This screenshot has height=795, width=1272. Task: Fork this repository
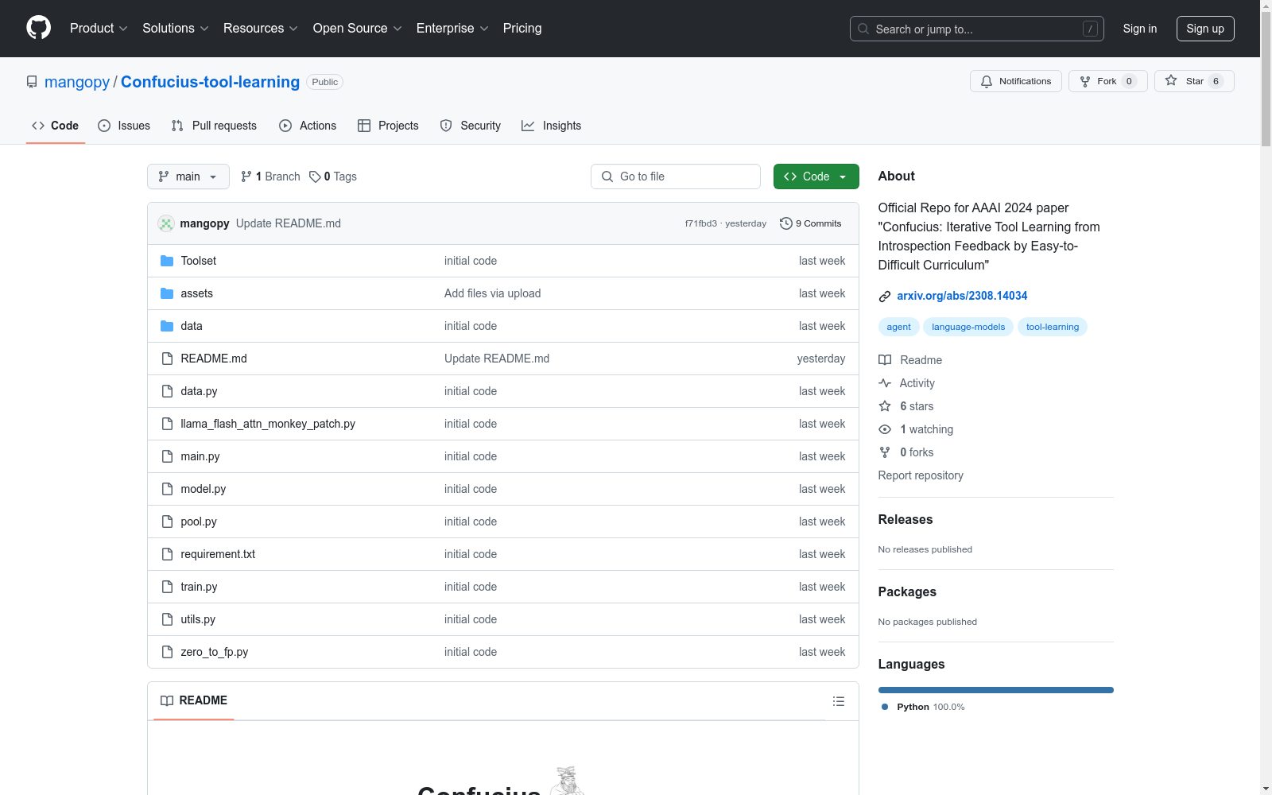1107,81
